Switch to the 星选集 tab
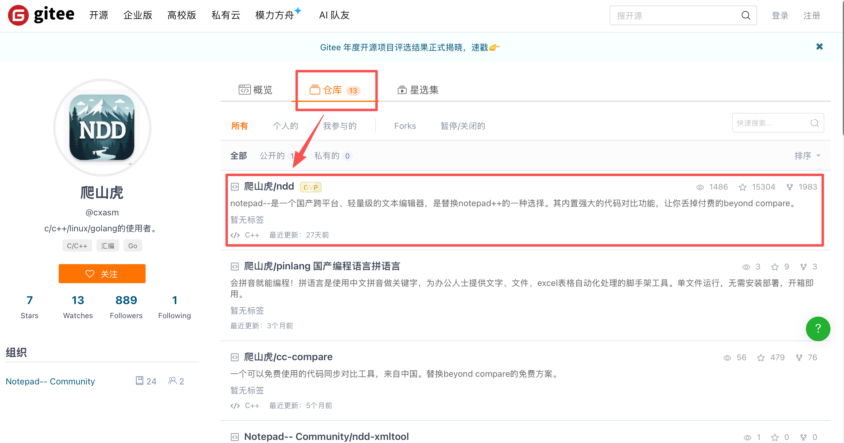Screen dimensions: 844x443 coord(418,90)
